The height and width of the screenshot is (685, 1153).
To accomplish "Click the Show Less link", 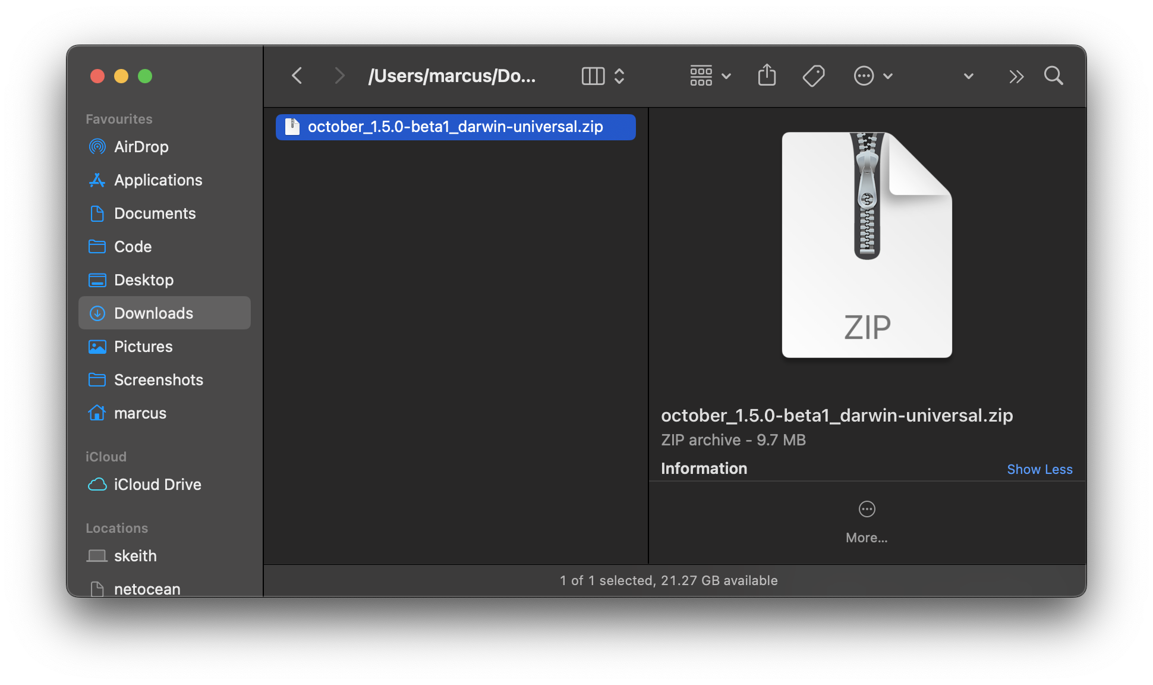I will (1039, 469).
